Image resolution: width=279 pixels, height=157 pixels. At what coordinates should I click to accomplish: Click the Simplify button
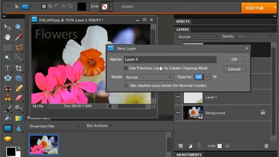point(127,7)
